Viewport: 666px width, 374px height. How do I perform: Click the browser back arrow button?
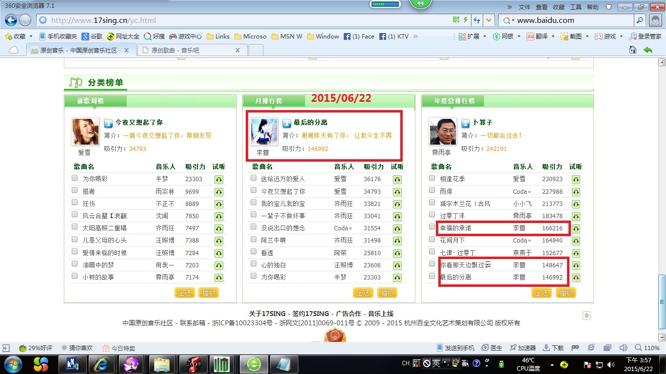pos(11,20)
